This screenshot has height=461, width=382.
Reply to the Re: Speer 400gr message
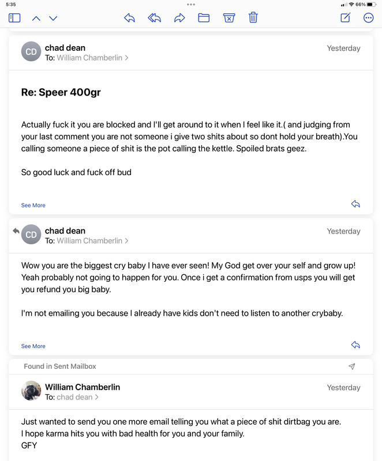click(355, 204)
